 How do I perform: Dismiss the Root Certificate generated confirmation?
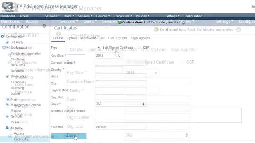[183, 22]
